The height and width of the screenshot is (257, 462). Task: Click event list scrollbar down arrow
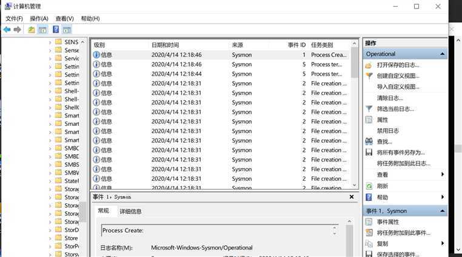(355, 185)
